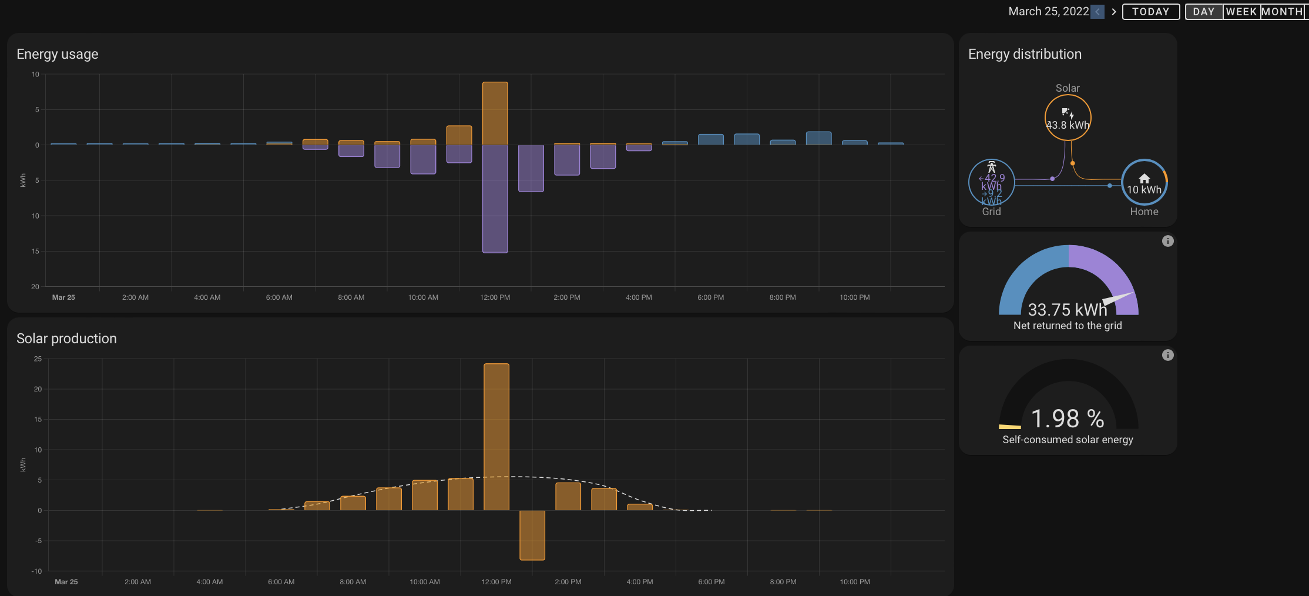The height and width of the screenshot is (596, 1309).
Task: Switch to the WEEK period view
Action: (x=1241, y=12)
